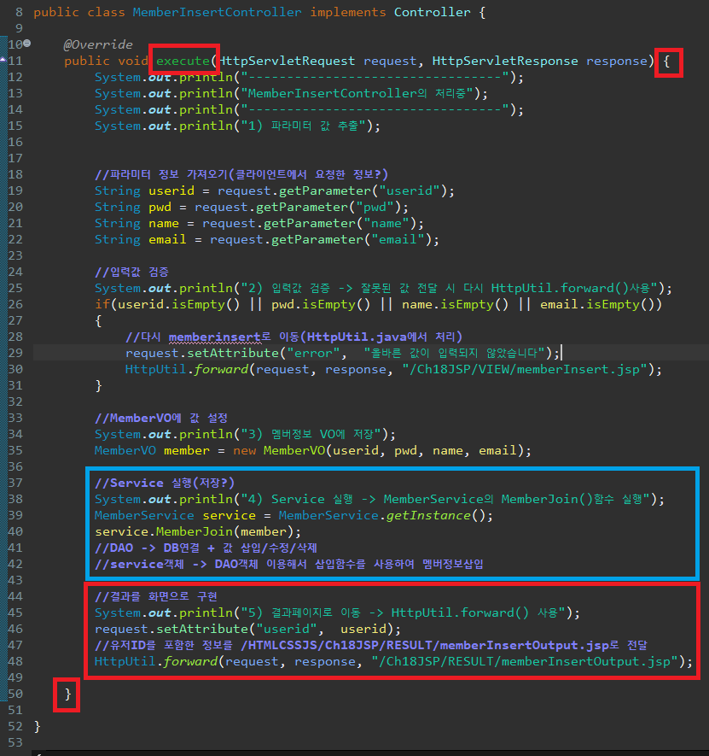
Task: Click the opening brace on line 27
Action: 98,320
